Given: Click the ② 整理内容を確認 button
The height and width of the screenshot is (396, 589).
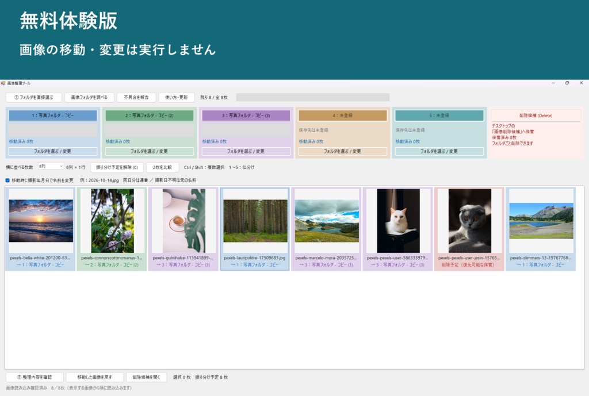Looking at the screenshot, I should tap(35, 377).
